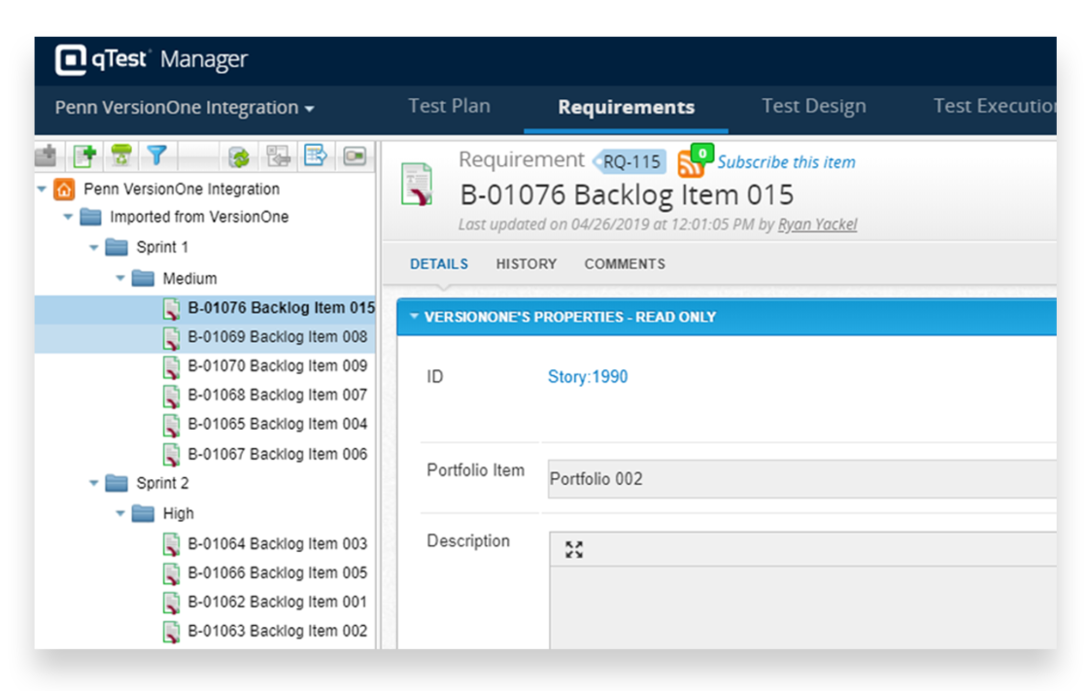
Task: Click the gray import arrow icon
Action: [x=278, y=156]
